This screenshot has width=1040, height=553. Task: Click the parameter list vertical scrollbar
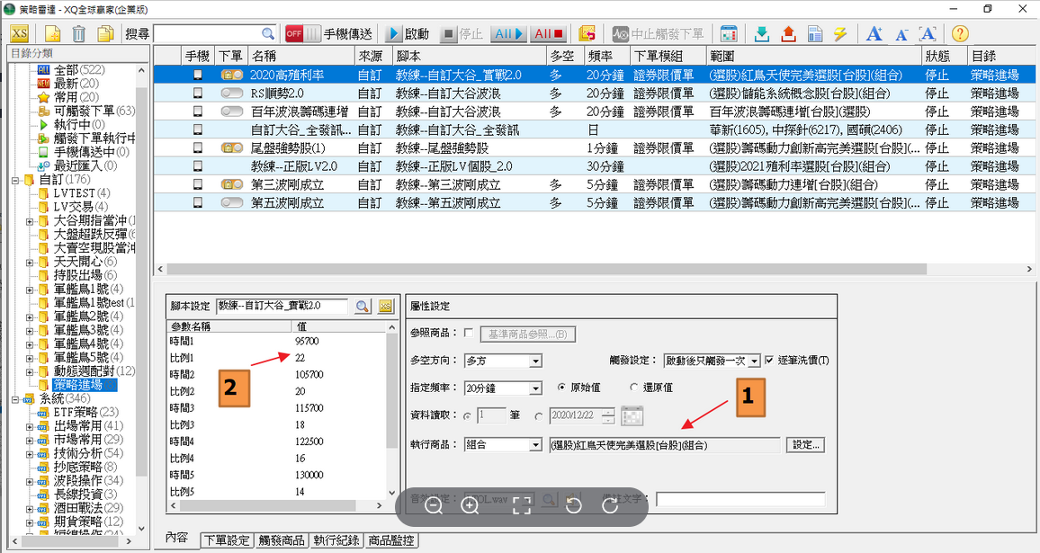click(391, 405)
